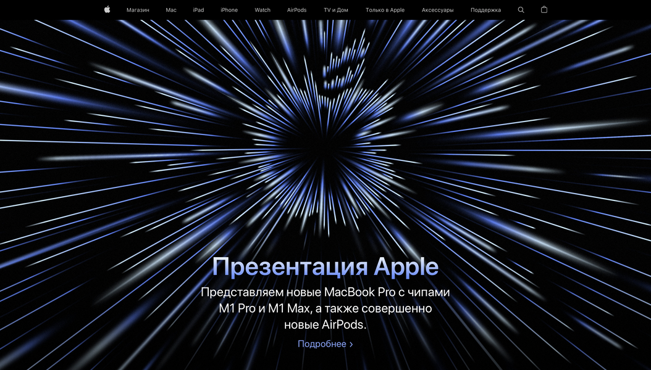Open the Магазин menu item
Image resolution: width=651 pixels, height=370 pixels.
pyautogui.click(x=138, y=10)
